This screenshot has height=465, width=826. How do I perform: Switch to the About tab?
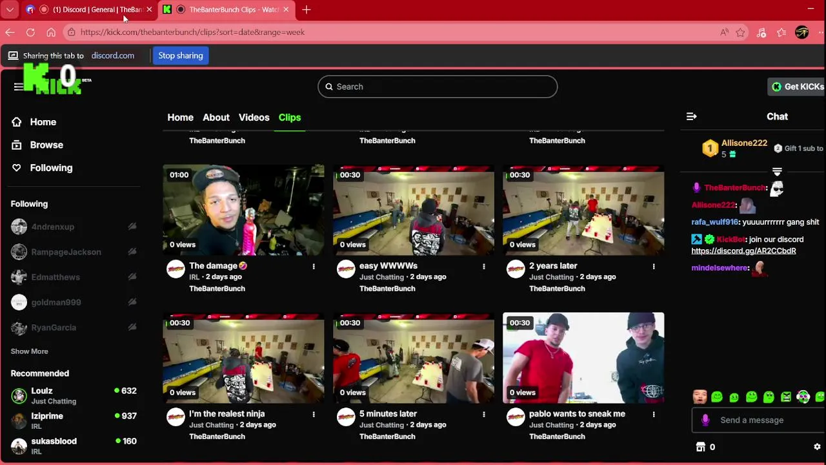pyautogui.click(x=216, y=118)
